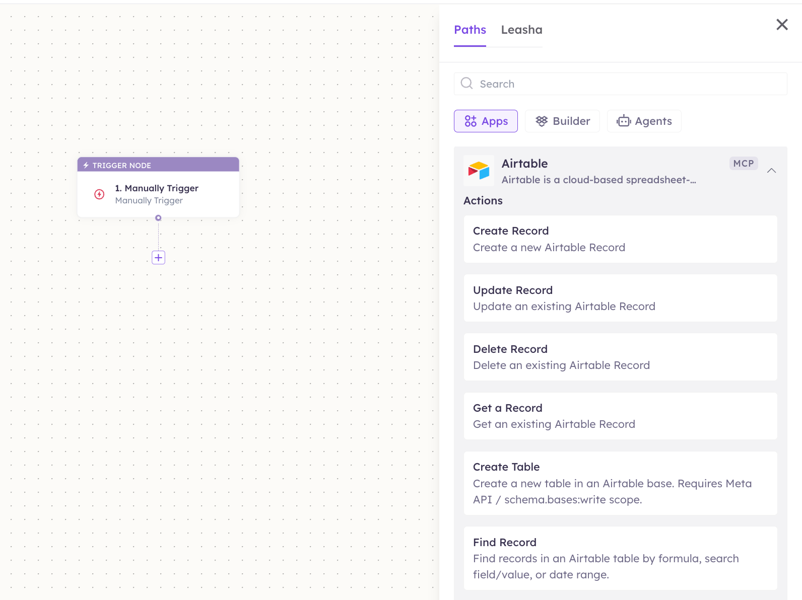Select the Apps filter
The height and width of the screenshot is (600, 802).
coord(486,121)
